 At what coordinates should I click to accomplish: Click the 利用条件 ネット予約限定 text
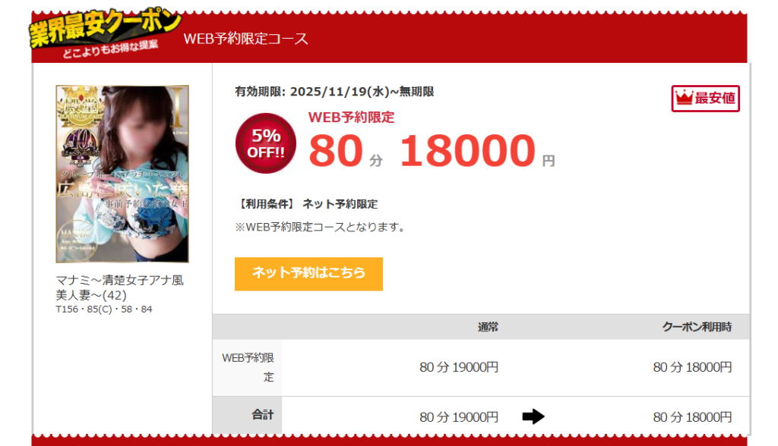coord(307,204)
